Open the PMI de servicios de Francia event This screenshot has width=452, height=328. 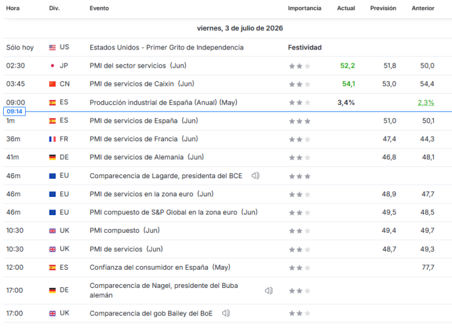click(x=144, y=139)
